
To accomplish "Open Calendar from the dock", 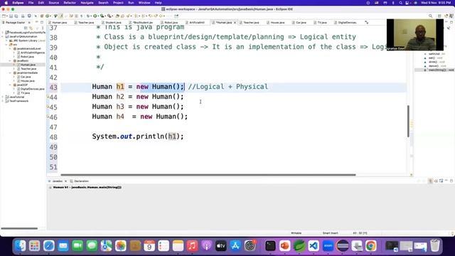I will tap(149, 246).
